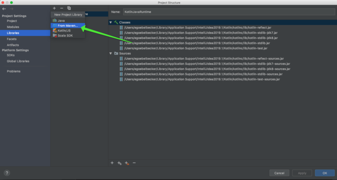Select Scala SDK library option
Screen dimensions: 337x180
(65, 35)
